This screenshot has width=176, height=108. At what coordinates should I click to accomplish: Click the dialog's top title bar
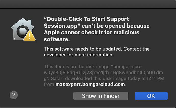88,4
